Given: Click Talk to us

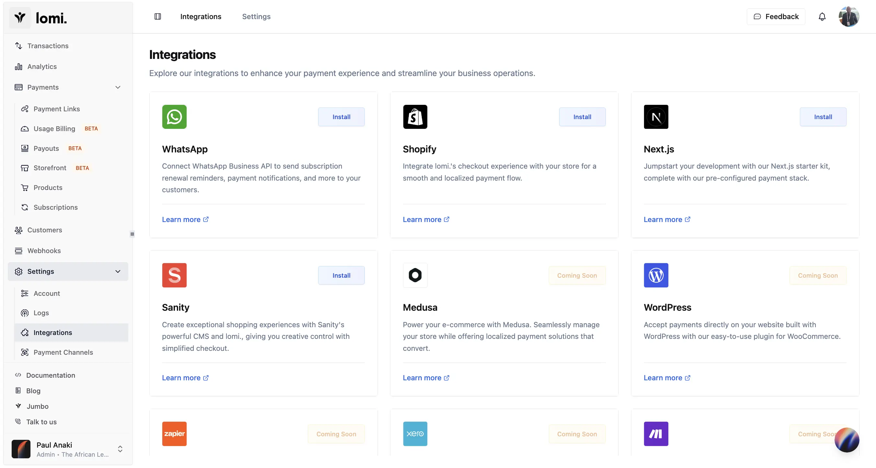Looking at the screenshot, I should point(36,422).
